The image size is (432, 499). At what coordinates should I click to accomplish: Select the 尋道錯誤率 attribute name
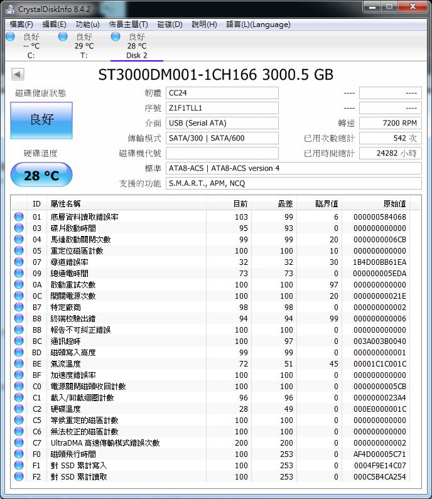tap(70, 262)
